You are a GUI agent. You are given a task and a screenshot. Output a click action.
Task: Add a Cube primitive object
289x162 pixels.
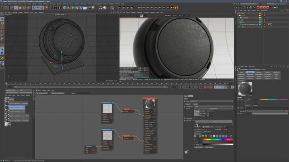[65, 8]
